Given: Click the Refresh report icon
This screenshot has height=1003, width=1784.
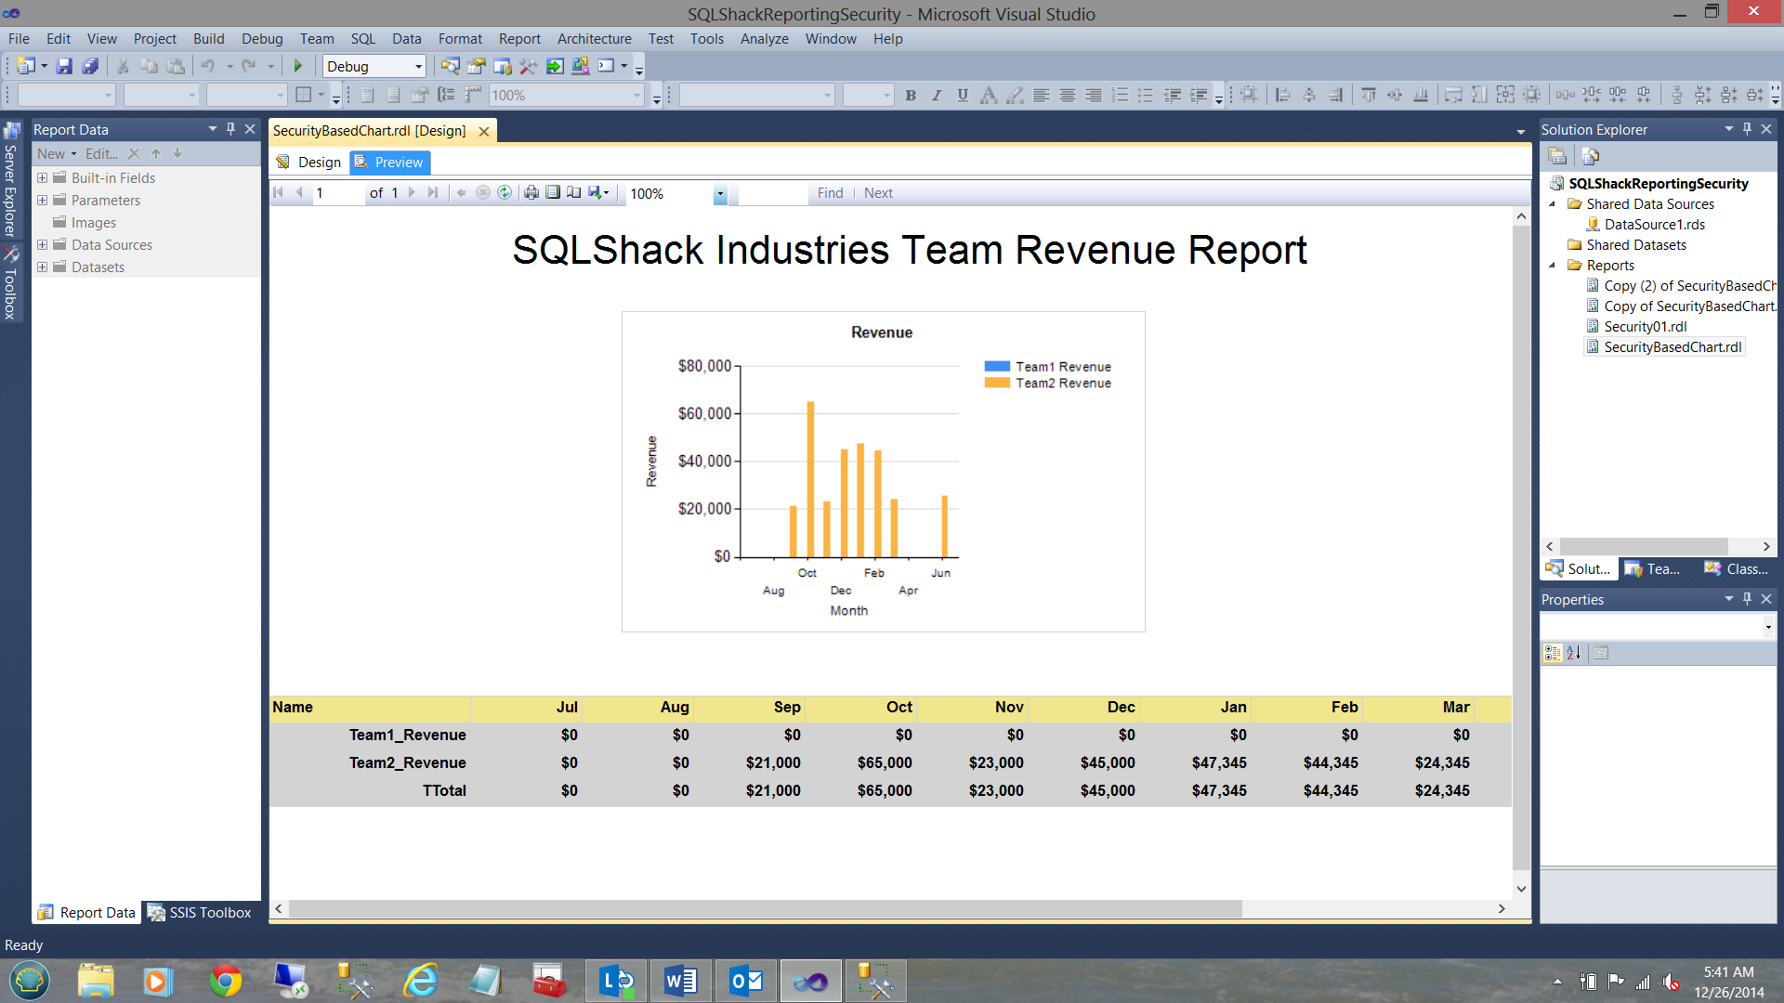Looking at the screenshot, I should pos(505,193).
